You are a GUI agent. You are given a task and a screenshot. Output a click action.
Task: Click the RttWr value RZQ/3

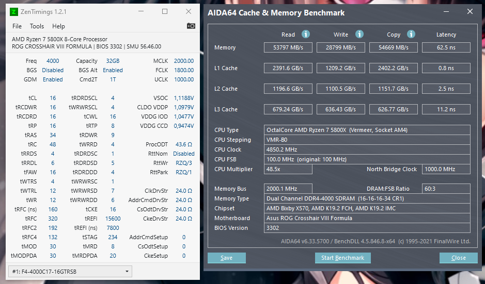[184, 163]
